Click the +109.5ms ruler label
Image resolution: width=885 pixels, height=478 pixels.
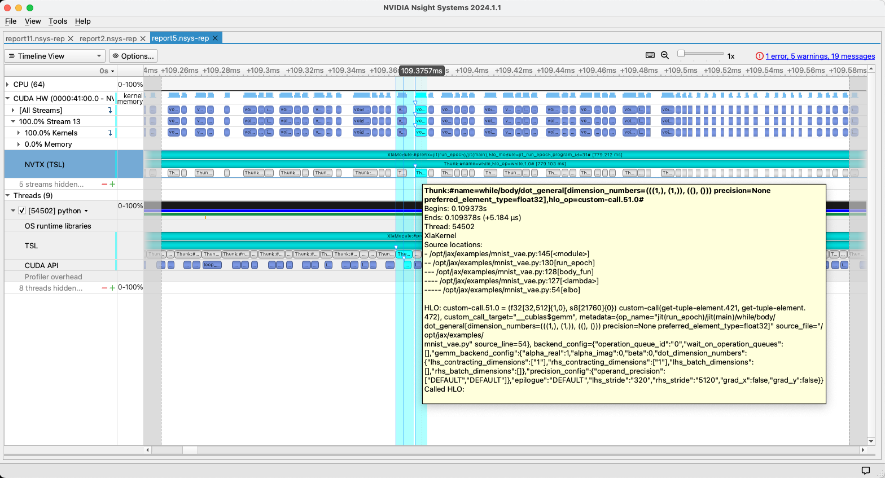(x=681, y=71)
